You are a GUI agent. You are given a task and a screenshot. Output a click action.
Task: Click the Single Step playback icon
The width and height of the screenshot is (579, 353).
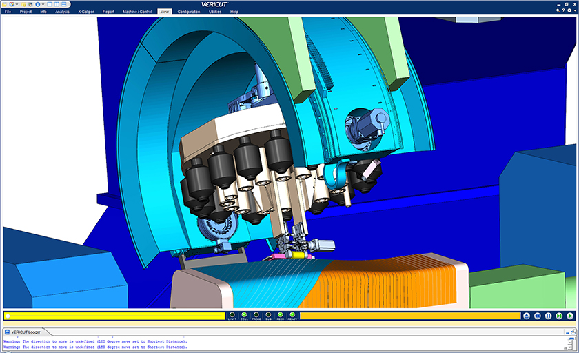(x=559, y=316)
